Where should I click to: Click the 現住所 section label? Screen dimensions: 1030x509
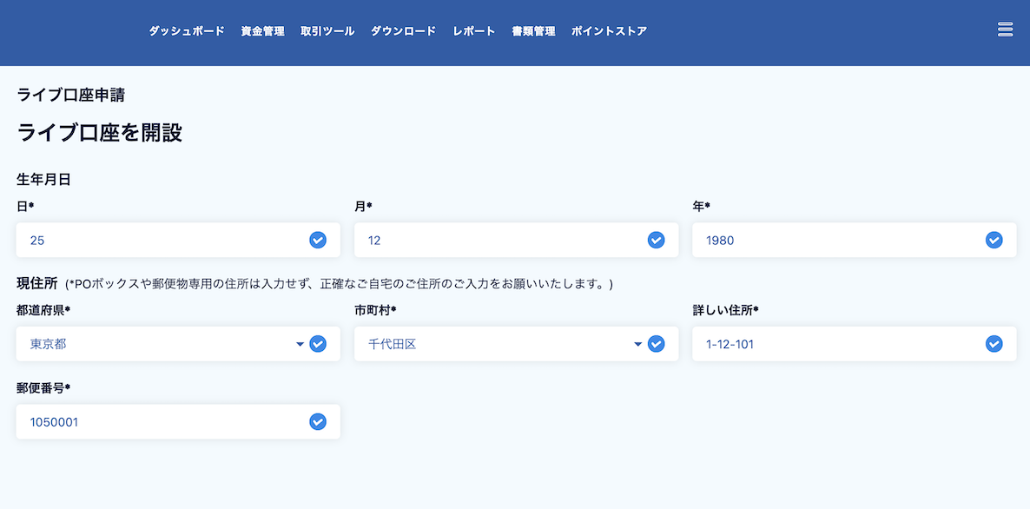[x=36, y=284]
